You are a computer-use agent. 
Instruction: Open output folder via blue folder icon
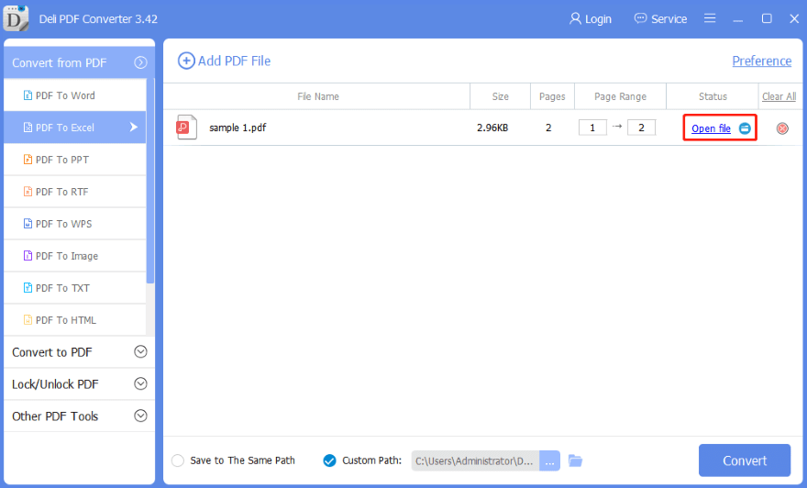click(x=576, y=460)
